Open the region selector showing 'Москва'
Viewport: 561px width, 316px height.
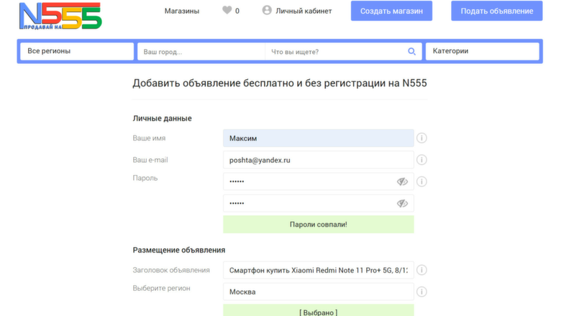pyautogui.click(x=318, y=292)
